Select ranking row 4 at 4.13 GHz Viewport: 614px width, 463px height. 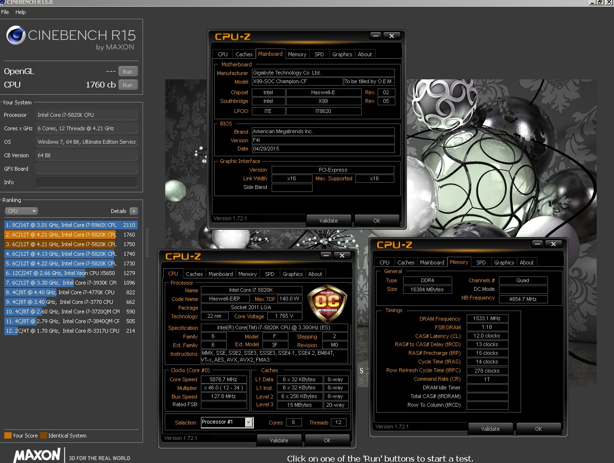click(71, 254)
